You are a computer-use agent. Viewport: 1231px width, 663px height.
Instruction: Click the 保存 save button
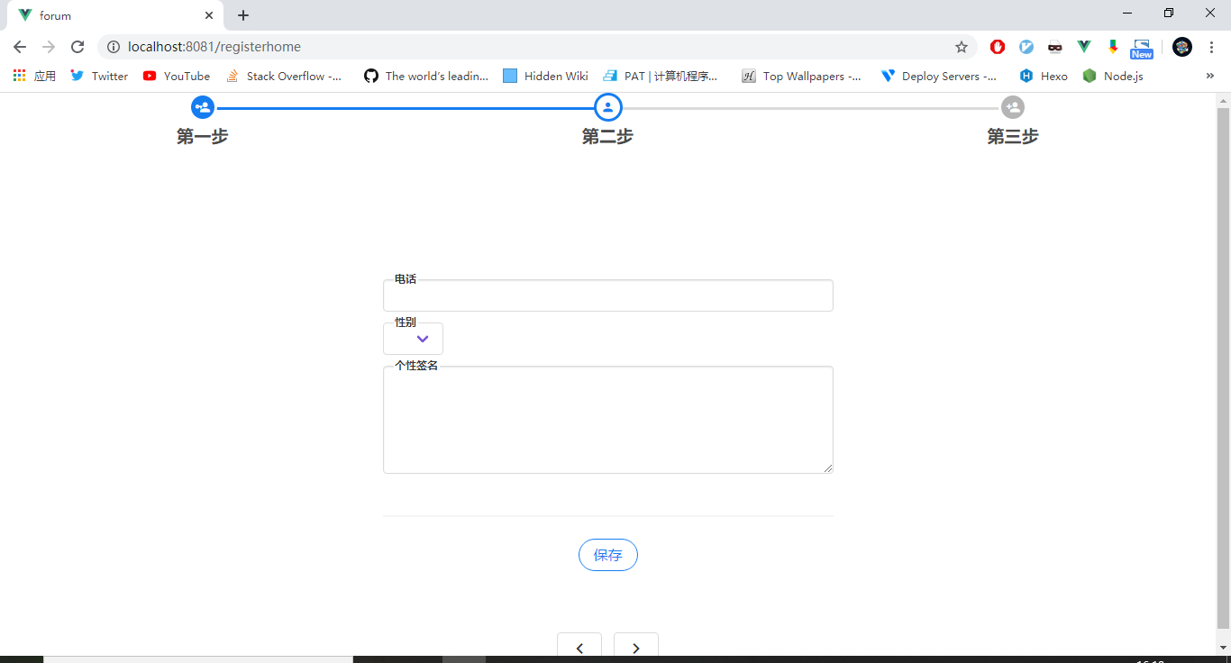point(608,555)
